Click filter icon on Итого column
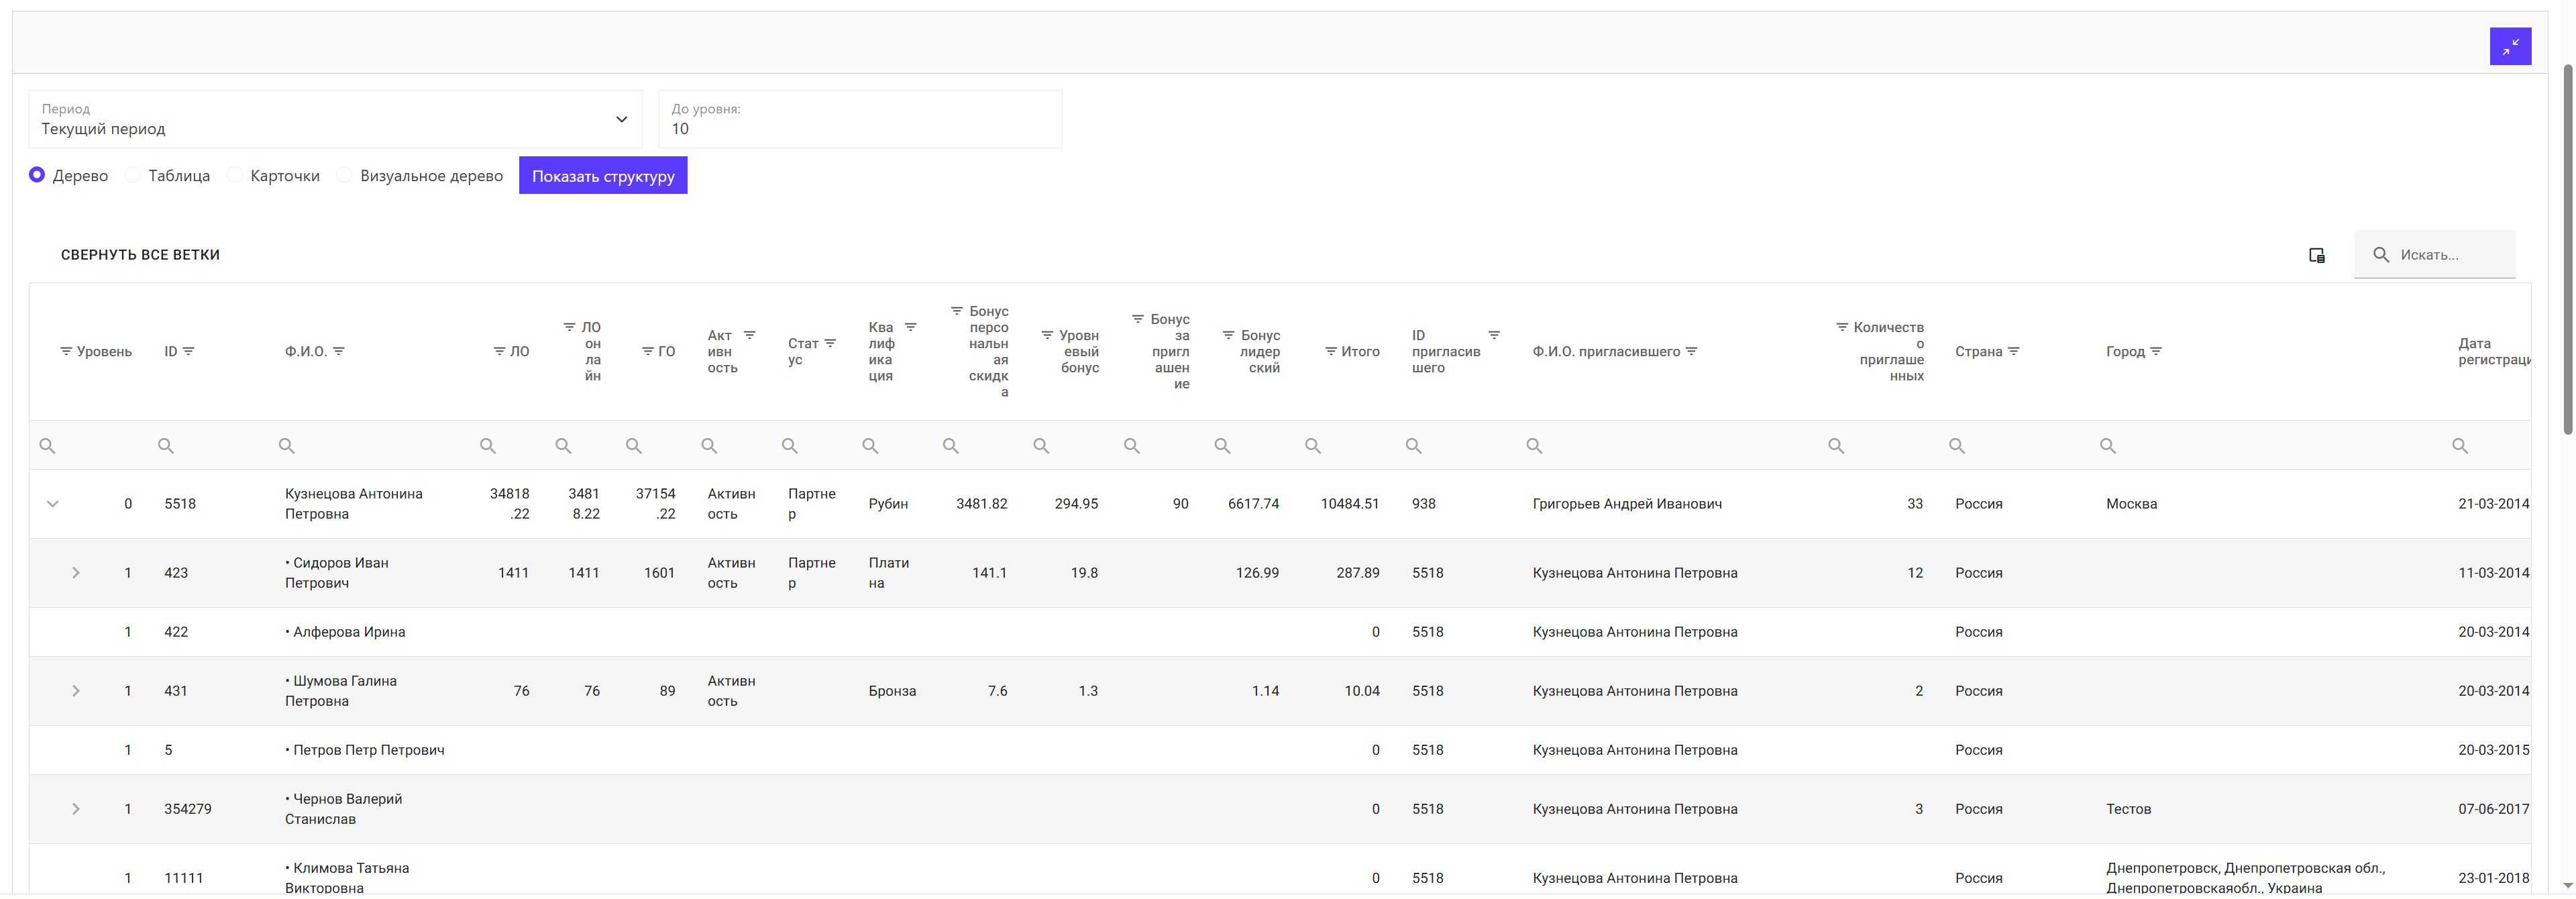The height and width of the screenshot is (899, 2576). point(1331,351)
